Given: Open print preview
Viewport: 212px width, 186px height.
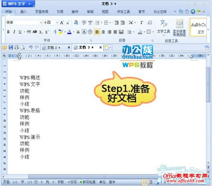Looking at the screenshot, I should tap(23, 47).
